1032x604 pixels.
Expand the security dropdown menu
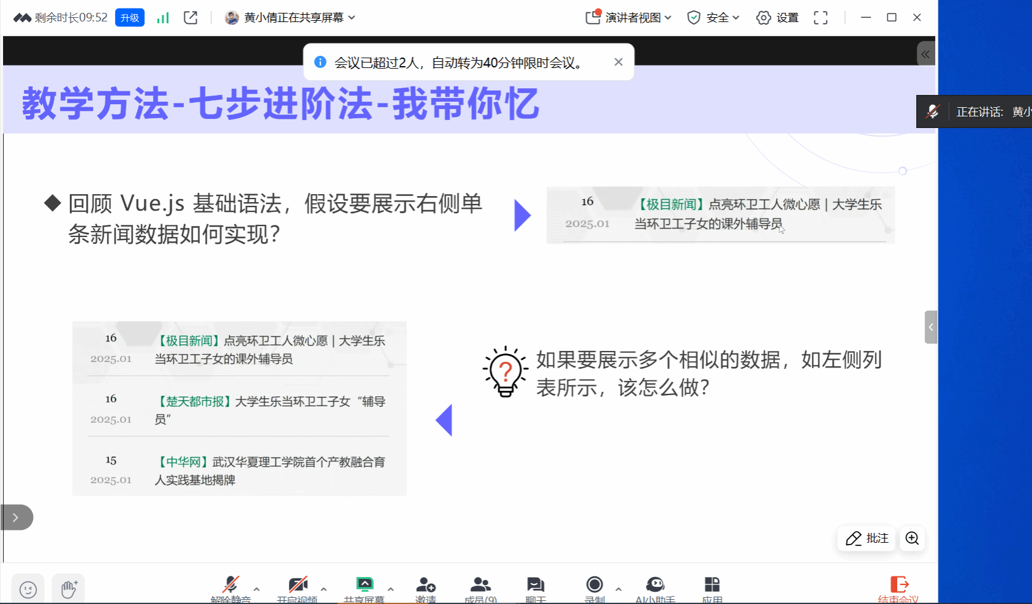click(x=713, y=18)
